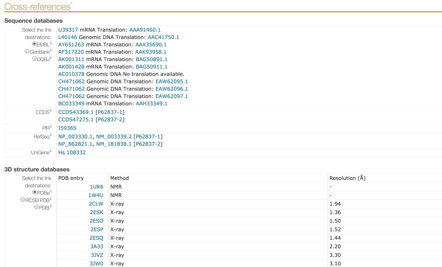Show info for Cross-references heading icon
Screen dimensions: 442x267
click(72, 3)
